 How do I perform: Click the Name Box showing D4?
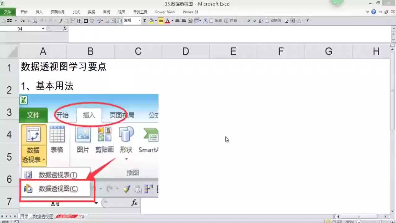(20, 28)
